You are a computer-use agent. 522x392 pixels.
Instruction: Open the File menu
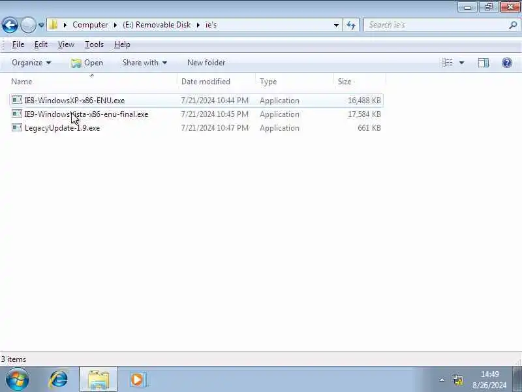tap(18, 44)
